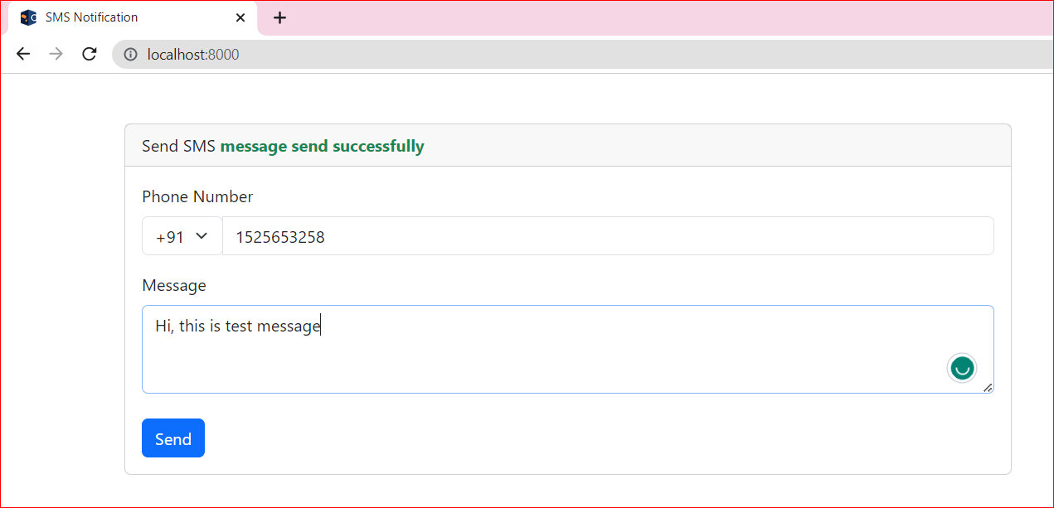This screenshot has width=1054, height=508.
Task: Click the phone number field showing 1525653258
Action: click(607, 237)
